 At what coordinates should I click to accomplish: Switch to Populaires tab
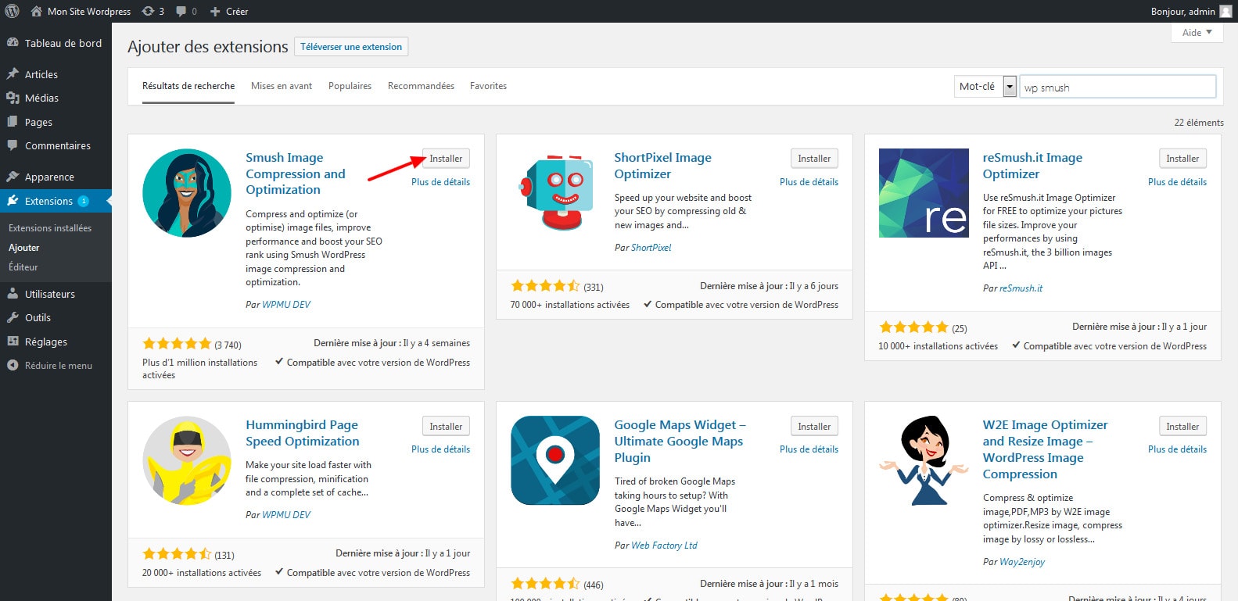(350, 86)
